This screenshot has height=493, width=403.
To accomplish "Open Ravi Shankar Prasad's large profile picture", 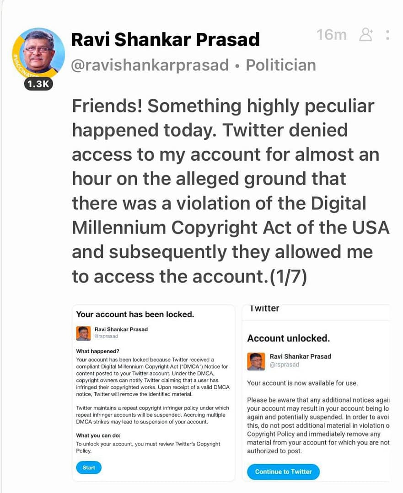I will click(38, 53).
